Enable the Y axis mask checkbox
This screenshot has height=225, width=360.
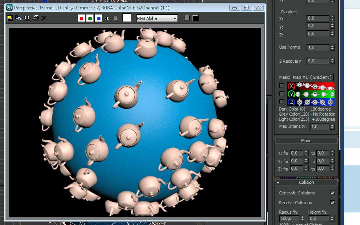click(x=281, y=94)
